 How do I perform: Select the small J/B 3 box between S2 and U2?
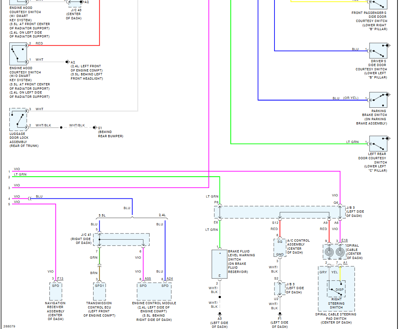click(x=280, y=289)
